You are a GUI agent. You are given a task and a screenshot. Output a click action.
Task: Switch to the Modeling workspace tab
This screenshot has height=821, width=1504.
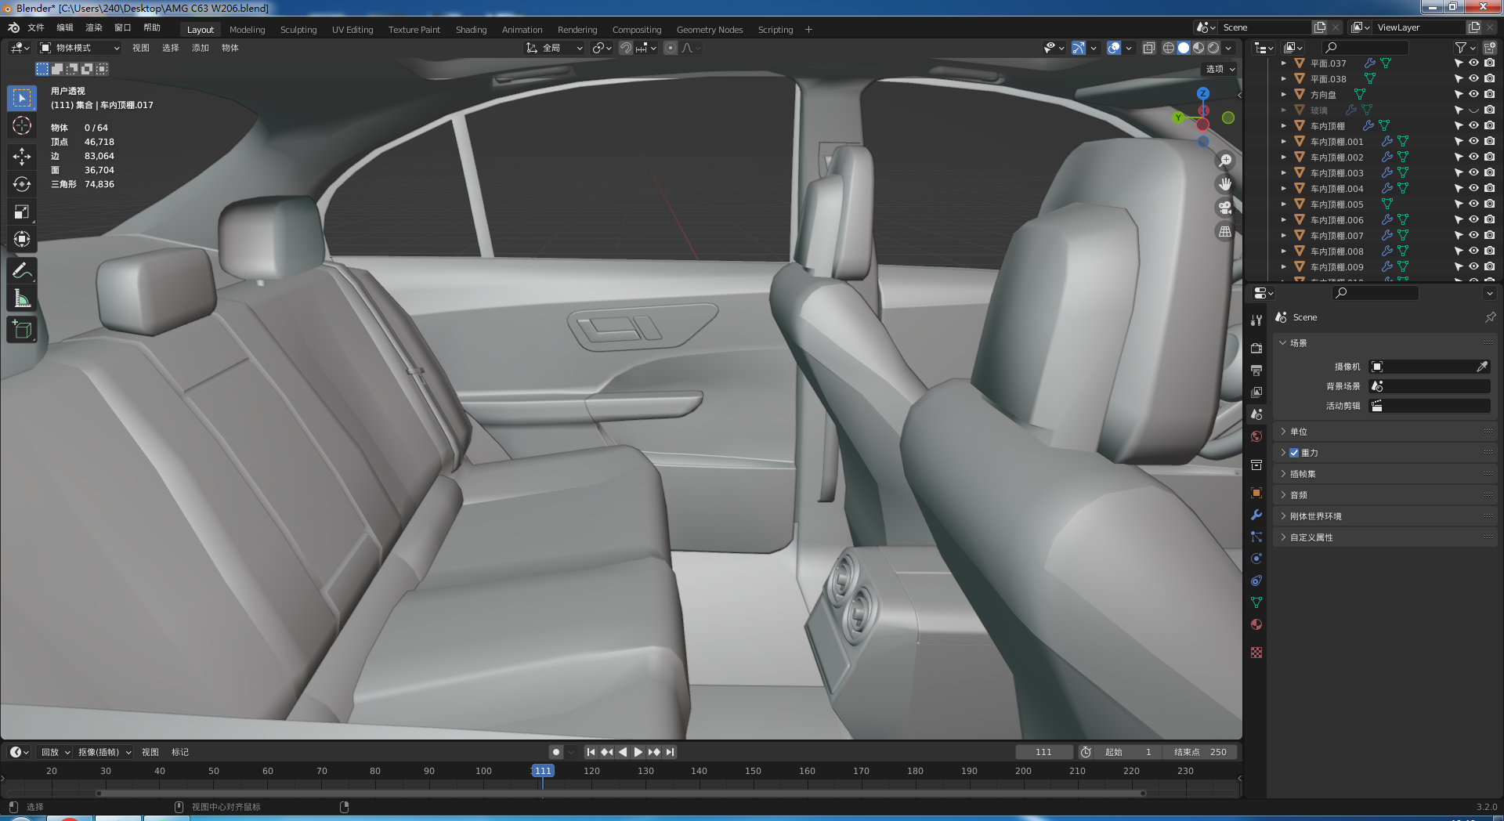(x=248, y=30)
